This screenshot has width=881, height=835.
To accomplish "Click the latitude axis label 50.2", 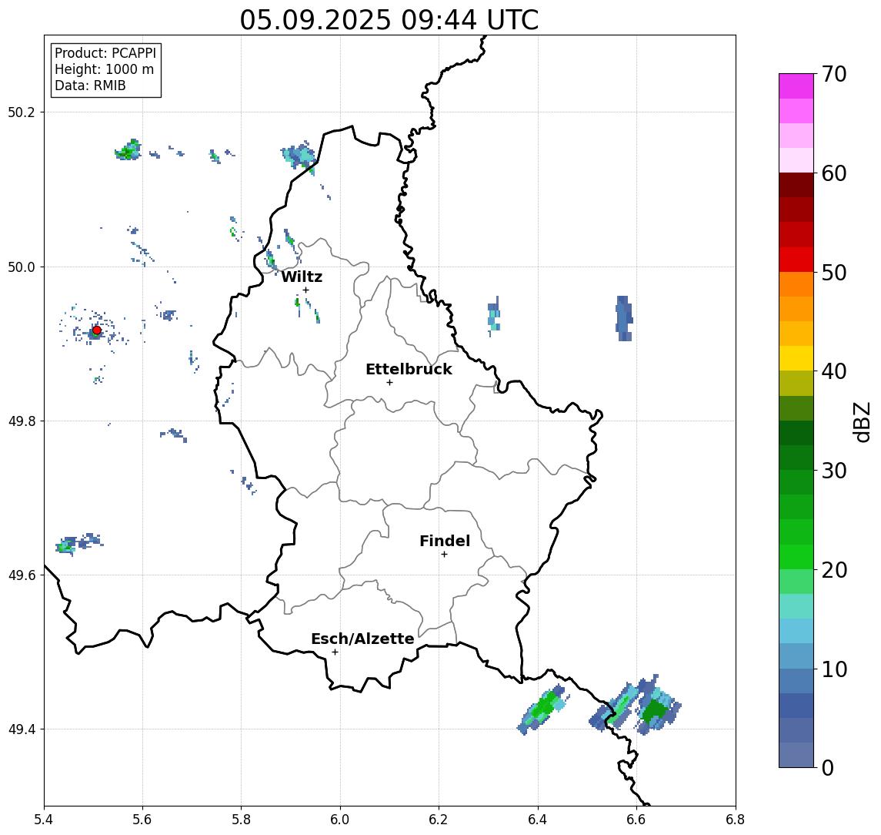I will [x=22, y=112].
